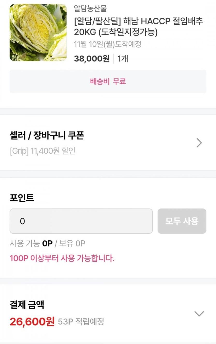Tap the [Grip] 11,400원 할인 coupon text

(42, 151)
